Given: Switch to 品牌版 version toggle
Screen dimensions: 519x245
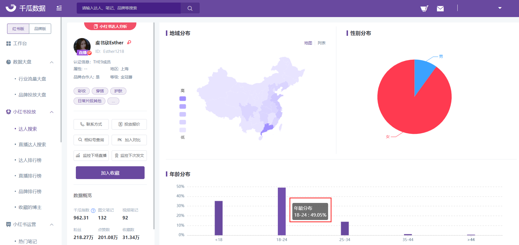Looking at the screenshot, I should click(x=40, y=29).
